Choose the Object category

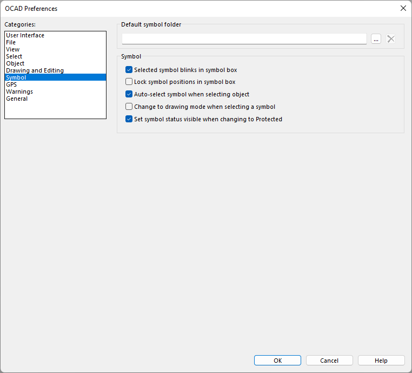tap(56, 63)
